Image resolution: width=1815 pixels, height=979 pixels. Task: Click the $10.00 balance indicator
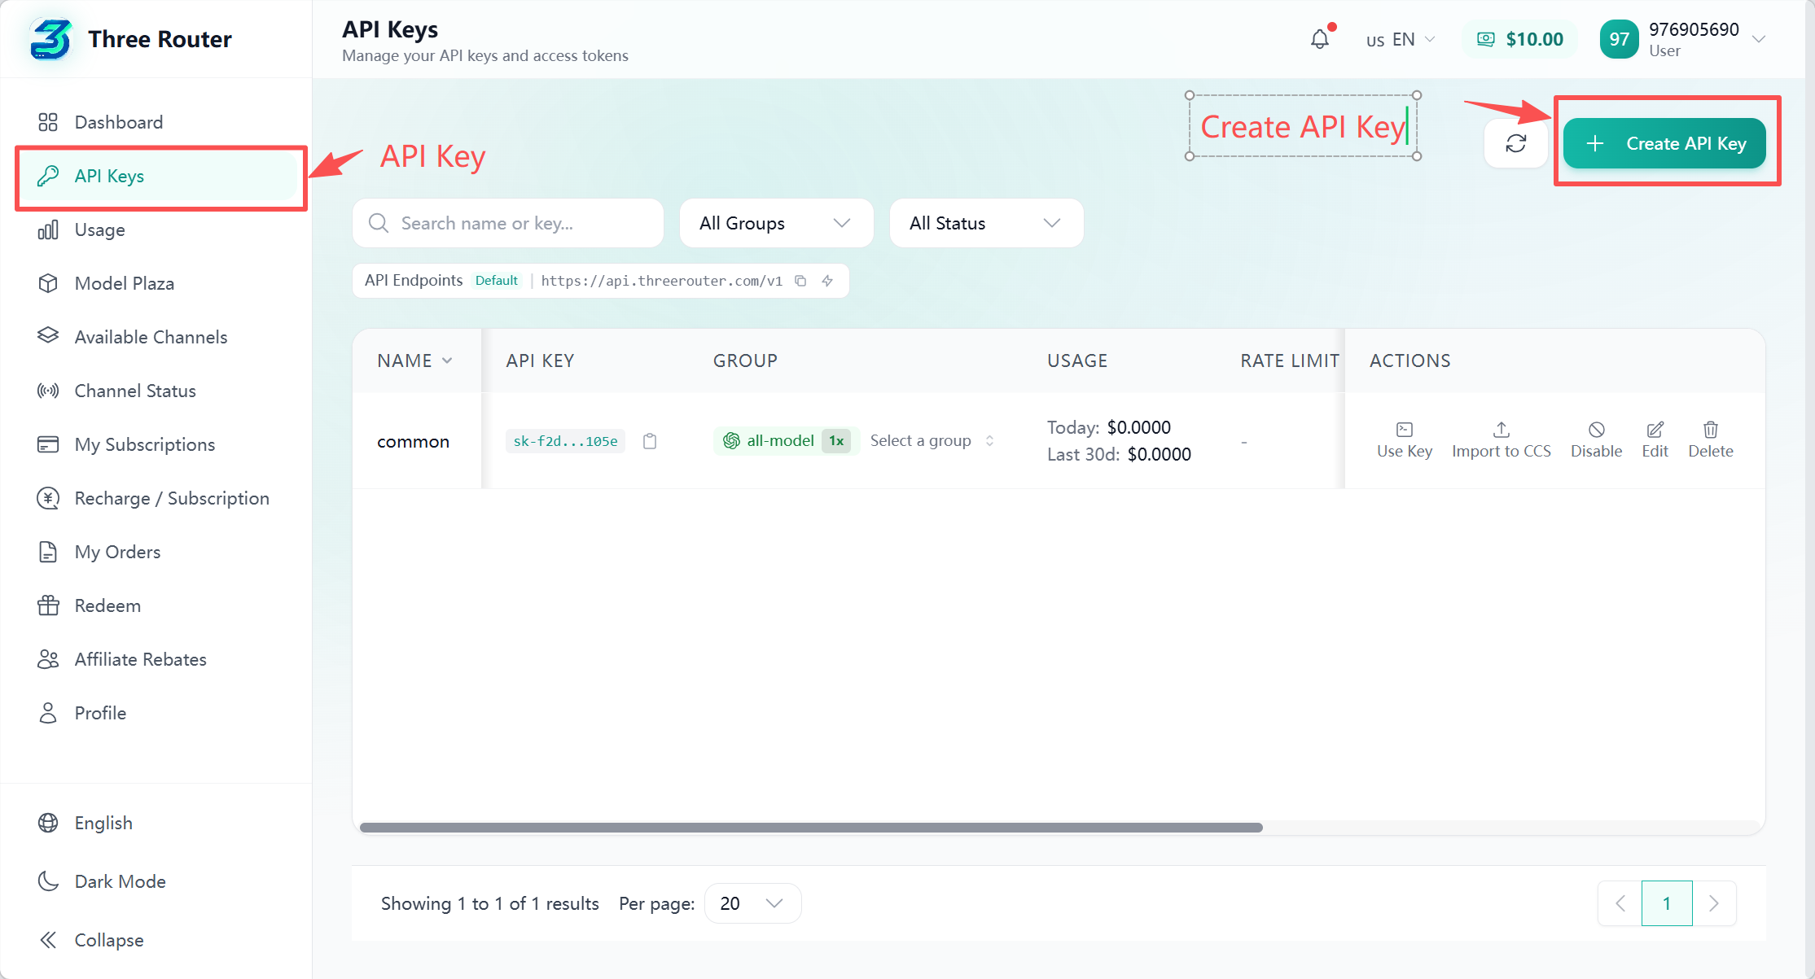pos(1520,39)
